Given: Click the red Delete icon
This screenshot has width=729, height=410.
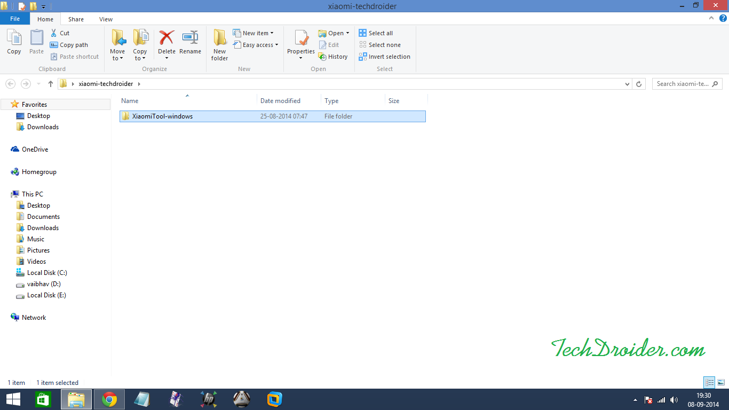Looking at the screenshot, I should tap(167, 37).
